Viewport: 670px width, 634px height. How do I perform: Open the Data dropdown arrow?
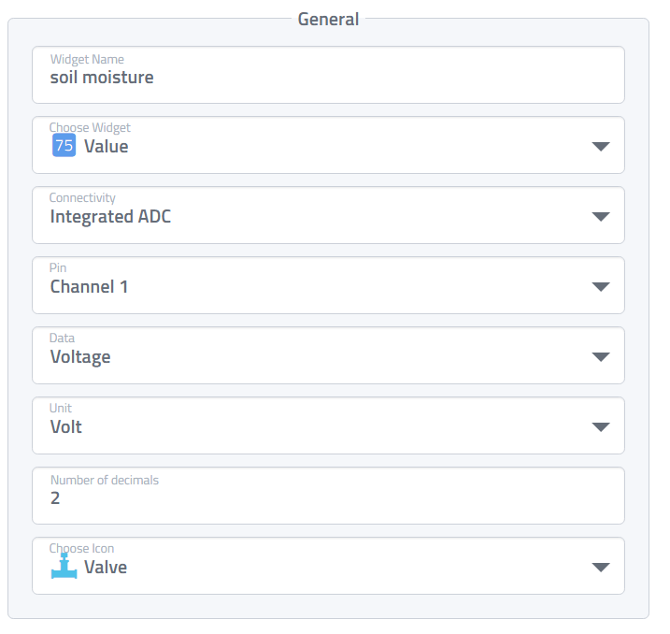click(x=601, y=357)
